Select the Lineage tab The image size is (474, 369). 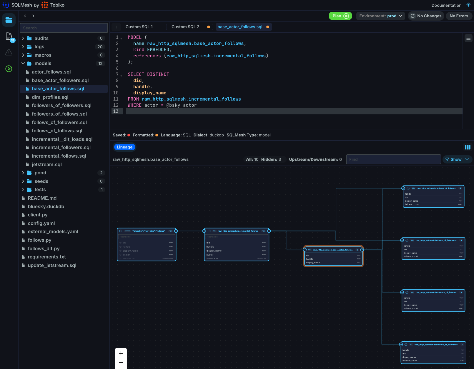pos(124,147)
